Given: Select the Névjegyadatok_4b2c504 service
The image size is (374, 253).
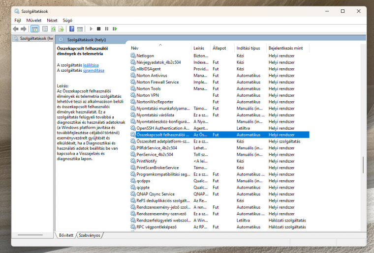Looking at the screenshot, I should [x=219, y=62].
